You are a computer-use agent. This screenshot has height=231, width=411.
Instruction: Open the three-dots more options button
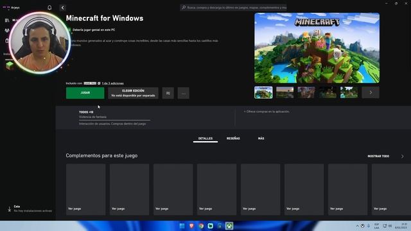[x=184, y=93]
